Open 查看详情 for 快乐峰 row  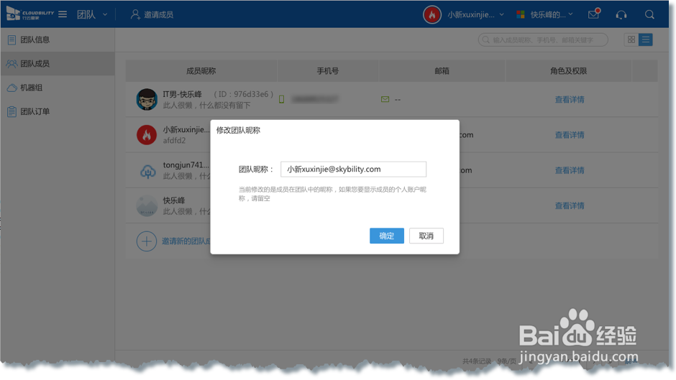pos(570,205)
